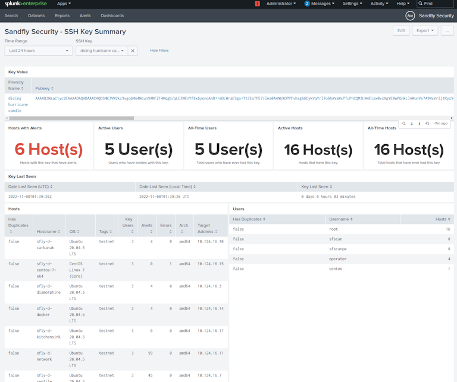The height and width of the screenshot is (382, 457).
Task: Sort Users table by Hosts count
Action: tap(443, 219)
